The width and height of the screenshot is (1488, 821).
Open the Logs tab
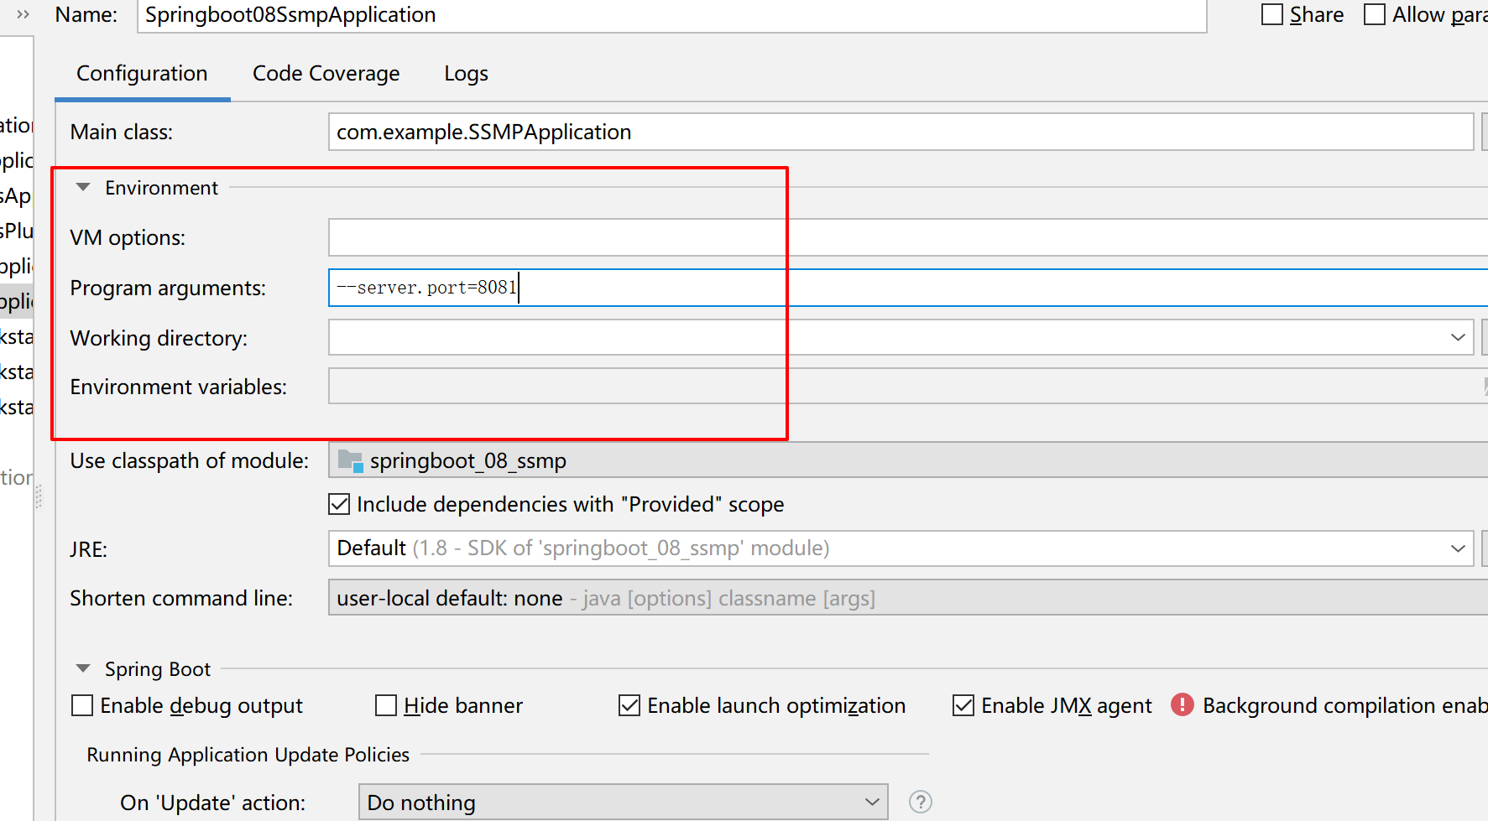coord(467,74)
